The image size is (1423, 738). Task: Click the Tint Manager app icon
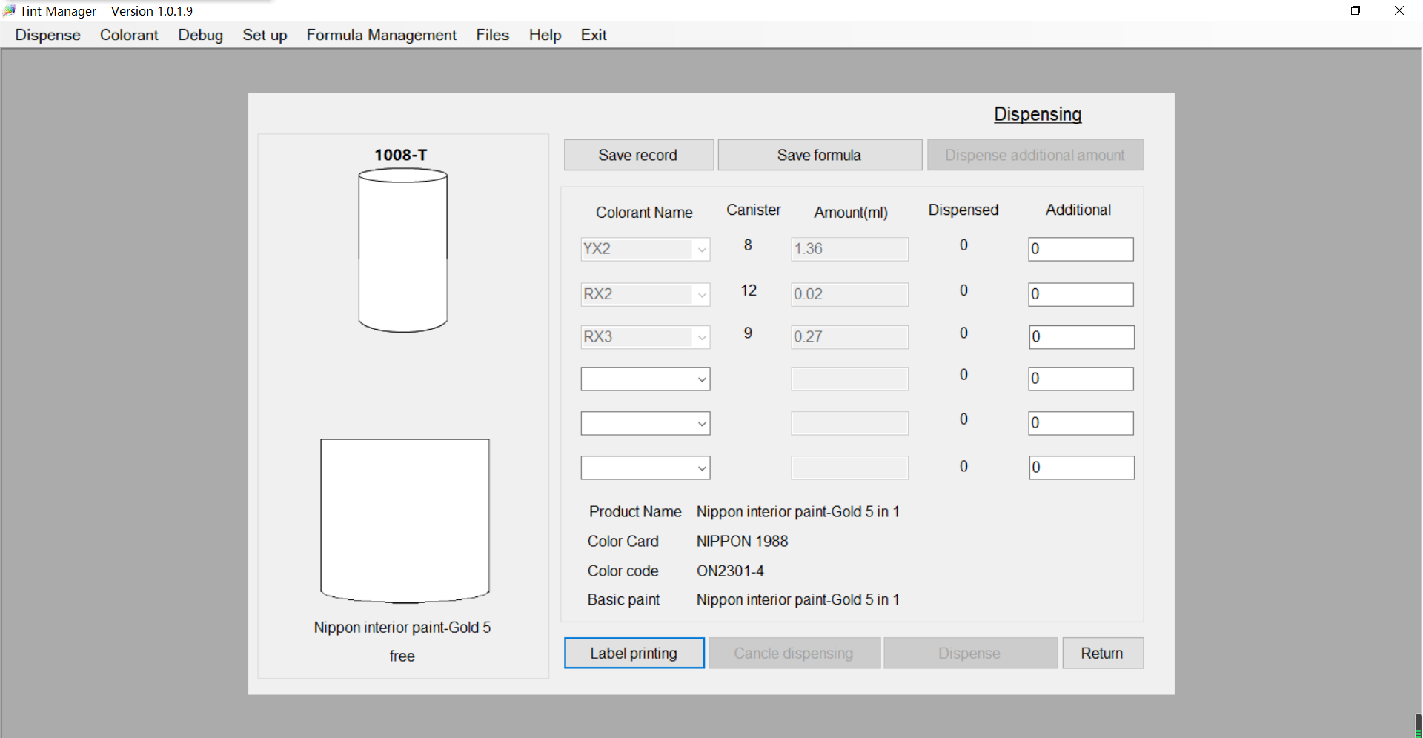(9, 10)
